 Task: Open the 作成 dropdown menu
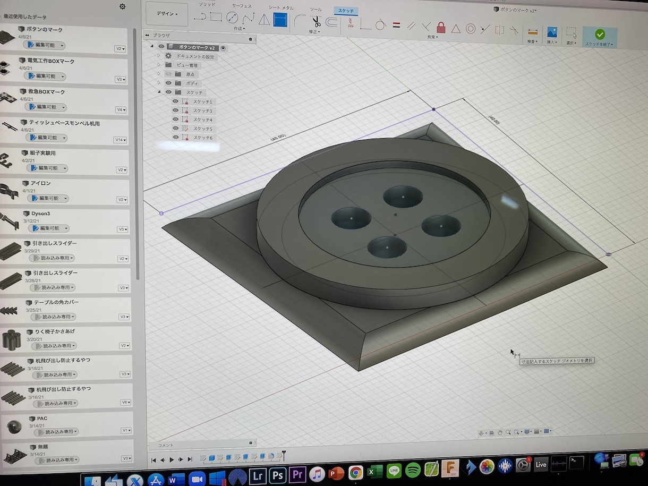point(240,28)
